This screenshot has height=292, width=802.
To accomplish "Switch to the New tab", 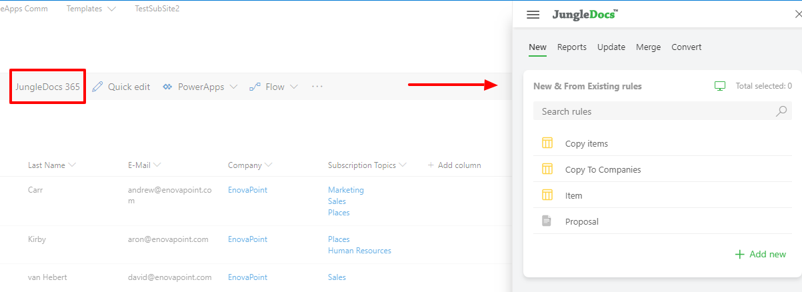I will coord(537,47).
